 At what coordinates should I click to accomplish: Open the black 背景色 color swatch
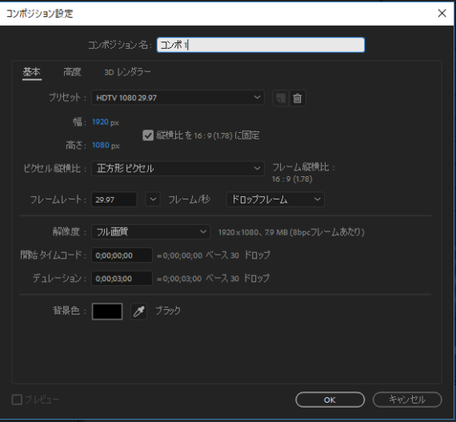(107, 311)
